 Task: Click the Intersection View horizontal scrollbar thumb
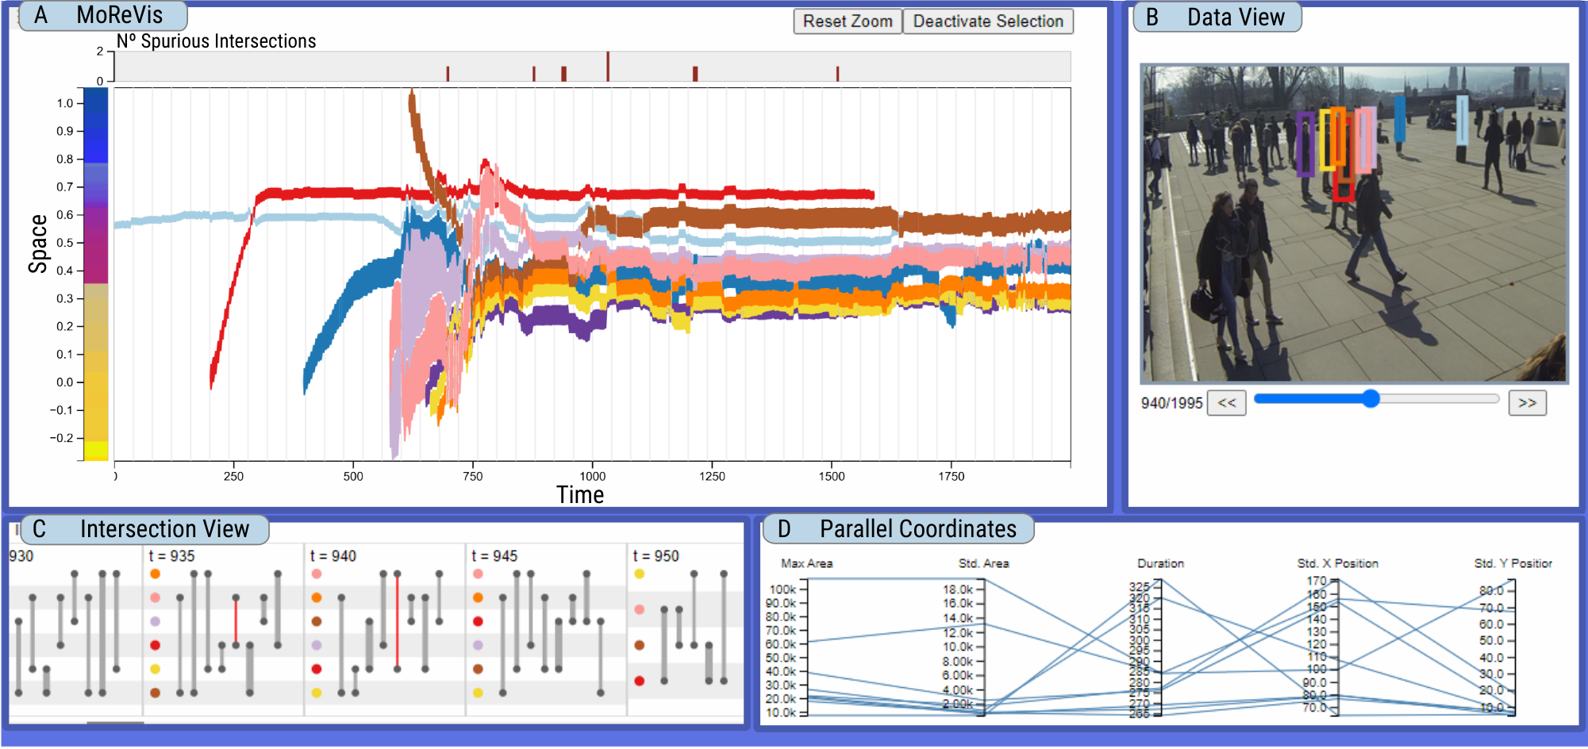[x=115, y=723]
